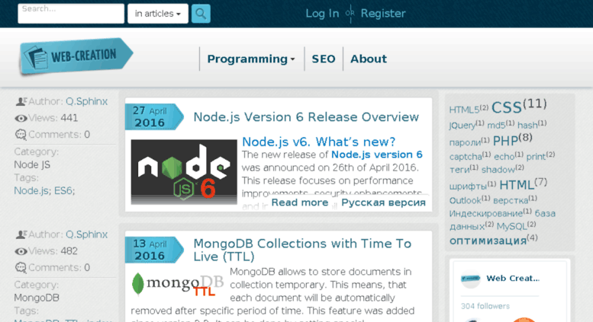593x322 pixels.
Task: Click the 'Node.js version 6' inline link
Action: 377,155
